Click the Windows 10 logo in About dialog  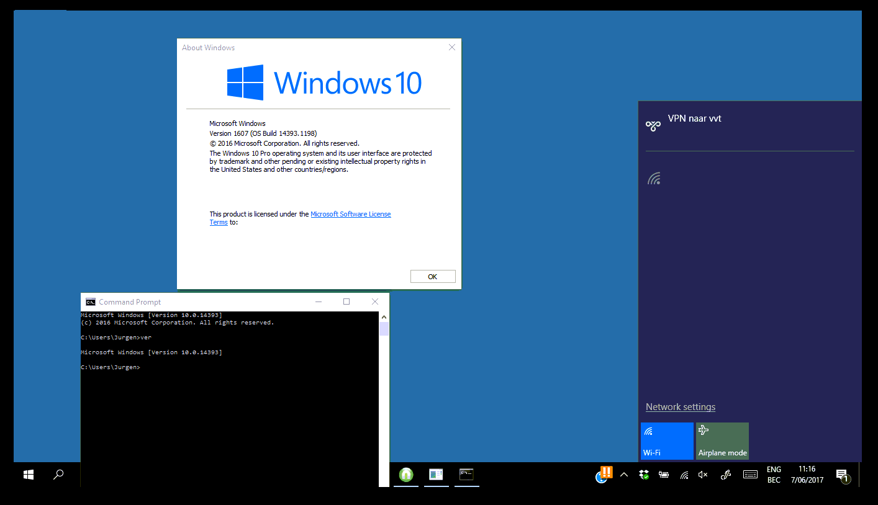pyautogui.click(x=324, y=83)
